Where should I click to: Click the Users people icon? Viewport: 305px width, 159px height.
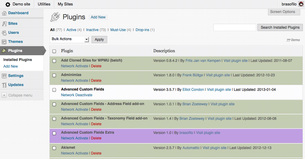(x=4, y=33)
